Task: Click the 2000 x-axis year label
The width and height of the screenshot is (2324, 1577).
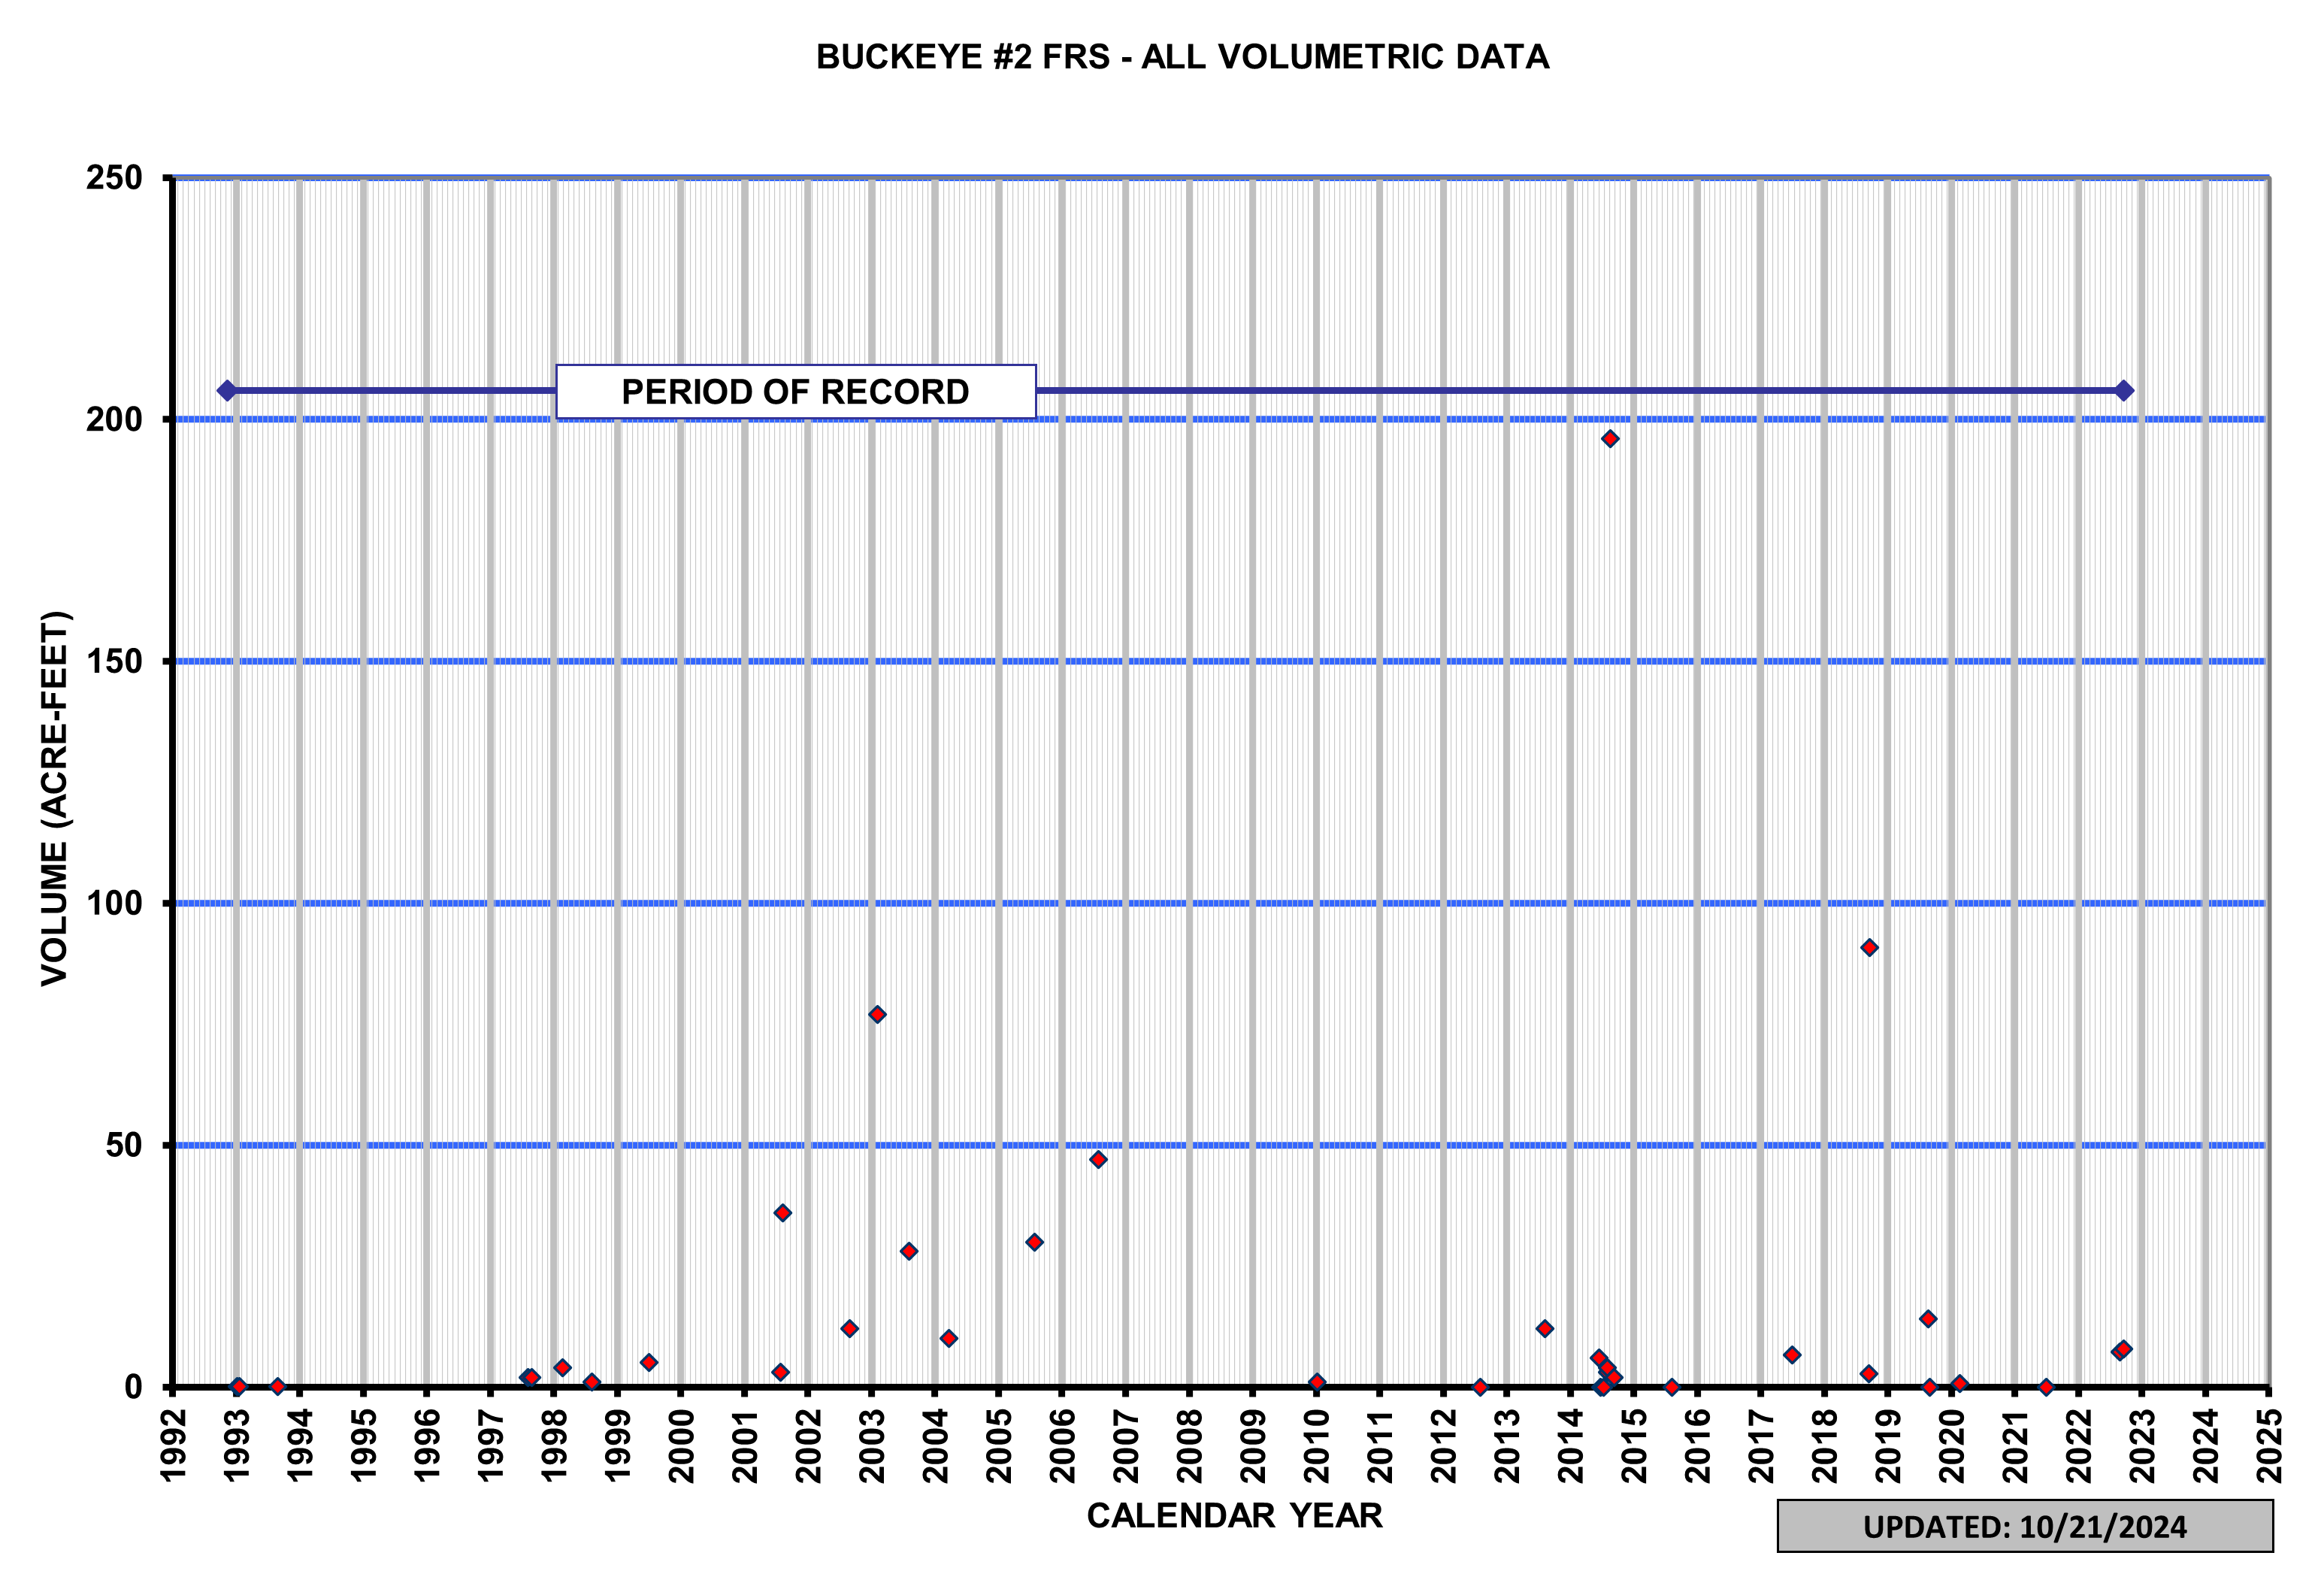Action: pyautogui.click(x=681, y=1446)
